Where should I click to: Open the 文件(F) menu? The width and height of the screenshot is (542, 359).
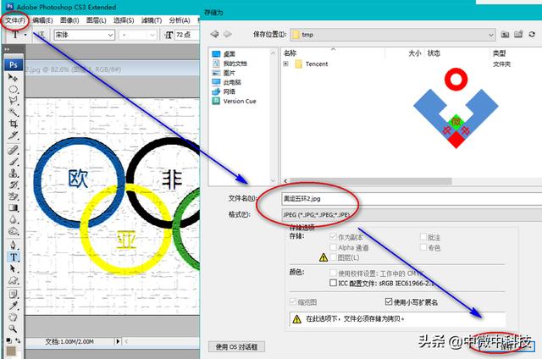(15, 20)
